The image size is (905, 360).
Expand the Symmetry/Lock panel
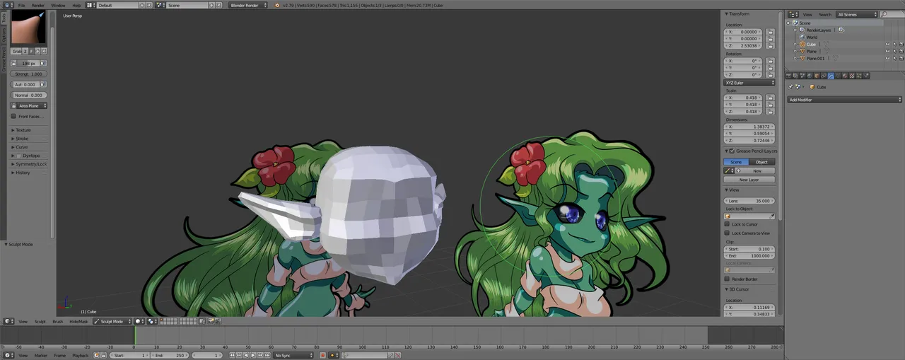coord(30,164)
